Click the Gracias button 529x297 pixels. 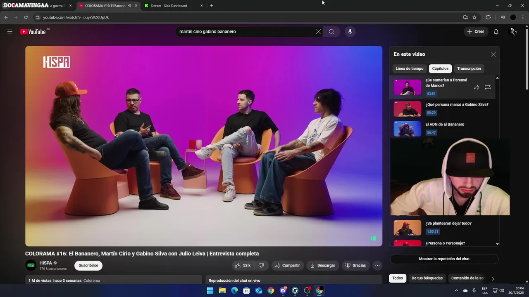(x=355, y=266)
